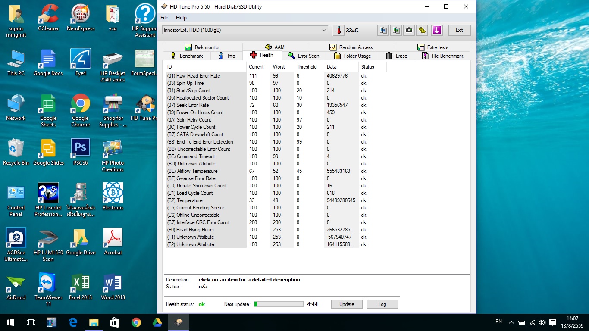Open Google Sheets desktop shortcut
This screenshot has height=331, width=589.
48,110
